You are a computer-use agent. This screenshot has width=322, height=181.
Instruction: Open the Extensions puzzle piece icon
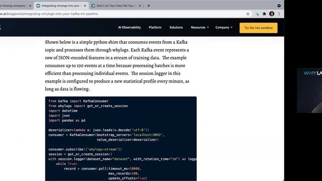tap(264, 14)
